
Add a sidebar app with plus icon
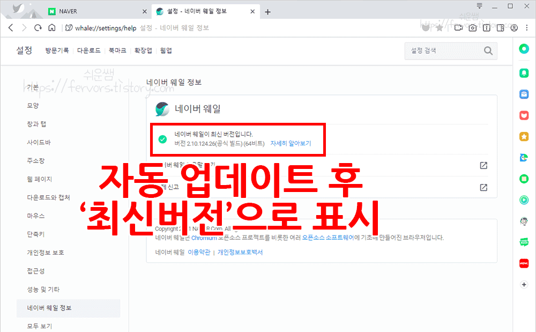pos(524,284)
